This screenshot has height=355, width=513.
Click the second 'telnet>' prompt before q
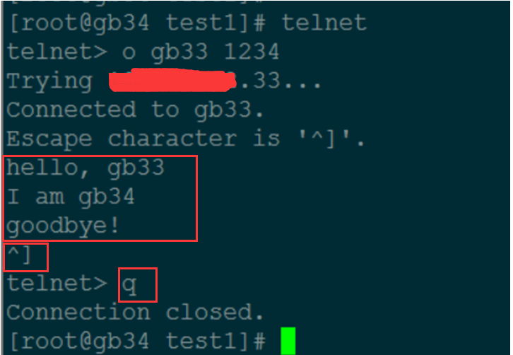[x=57, y=284]
